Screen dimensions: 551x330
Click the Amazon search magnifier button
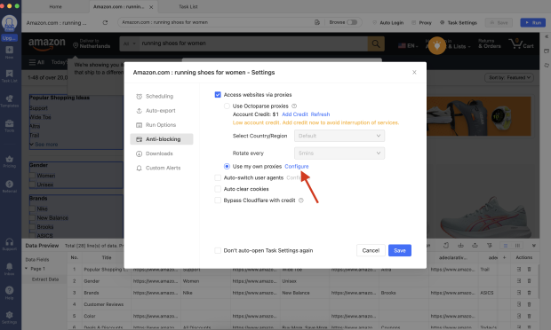[x=376, y=43]
